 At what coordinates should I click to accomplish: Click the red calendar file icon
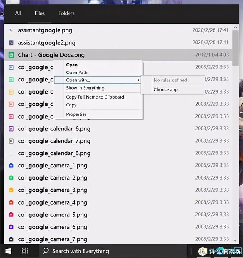coord(11,104)
